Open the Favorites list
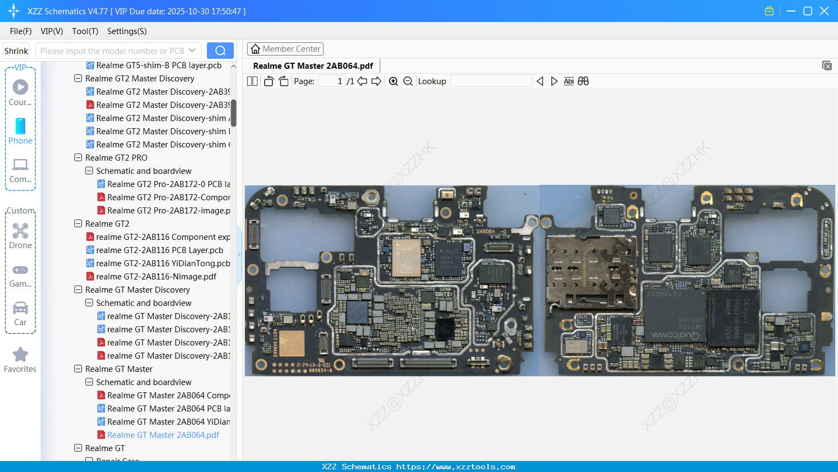The image size is (838, 472). 20,360
